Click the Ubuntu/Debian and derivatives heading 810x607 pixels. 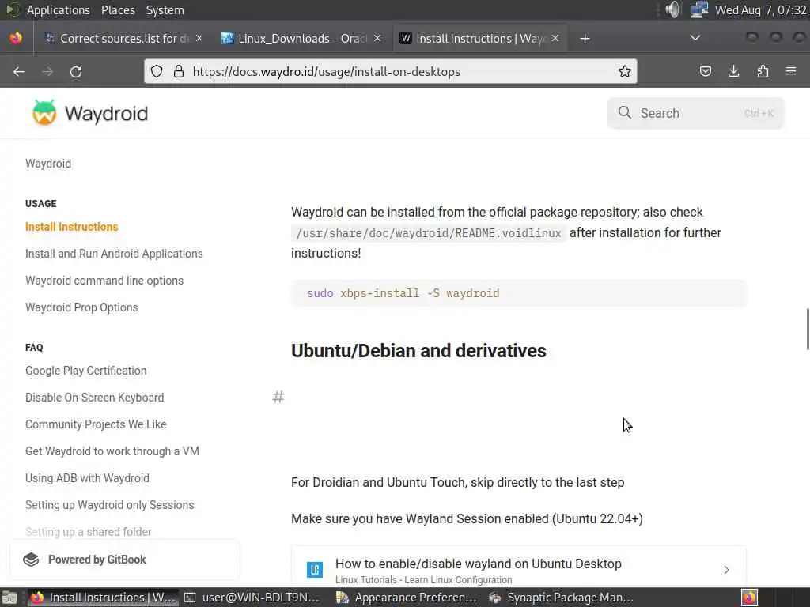tap(418, 351)
